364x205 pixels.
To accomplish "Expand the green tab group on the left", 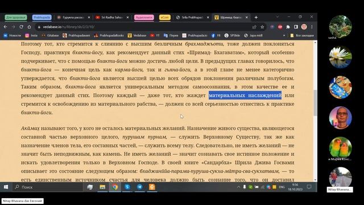I will (x=16, y=18).
